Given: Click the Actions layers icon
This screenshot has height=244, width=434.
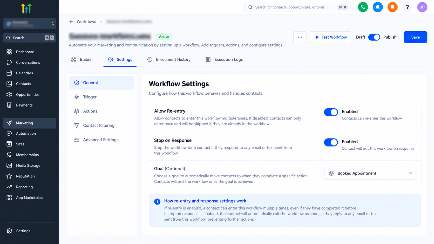Looking at the screenshot, I should pyautogui.click(x=77, y=111).
